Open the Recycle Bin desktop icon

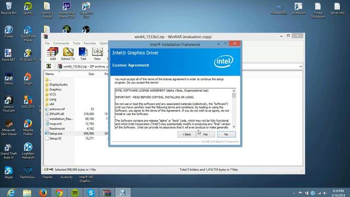(9, 9)
